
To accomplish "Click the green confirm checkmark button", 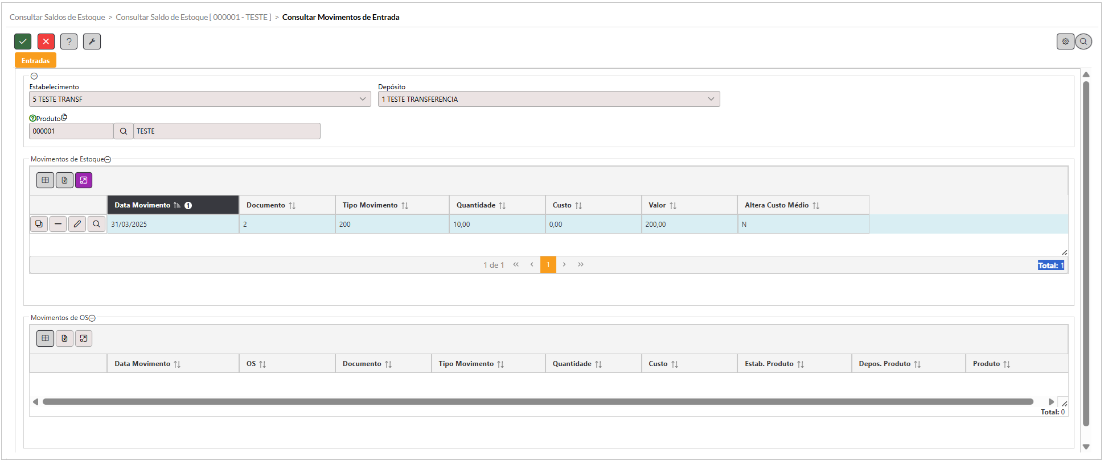I will (x=23, y=41).
